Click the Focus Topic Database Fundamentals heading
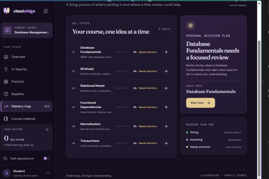269x179 pixels. coord(211,91)
